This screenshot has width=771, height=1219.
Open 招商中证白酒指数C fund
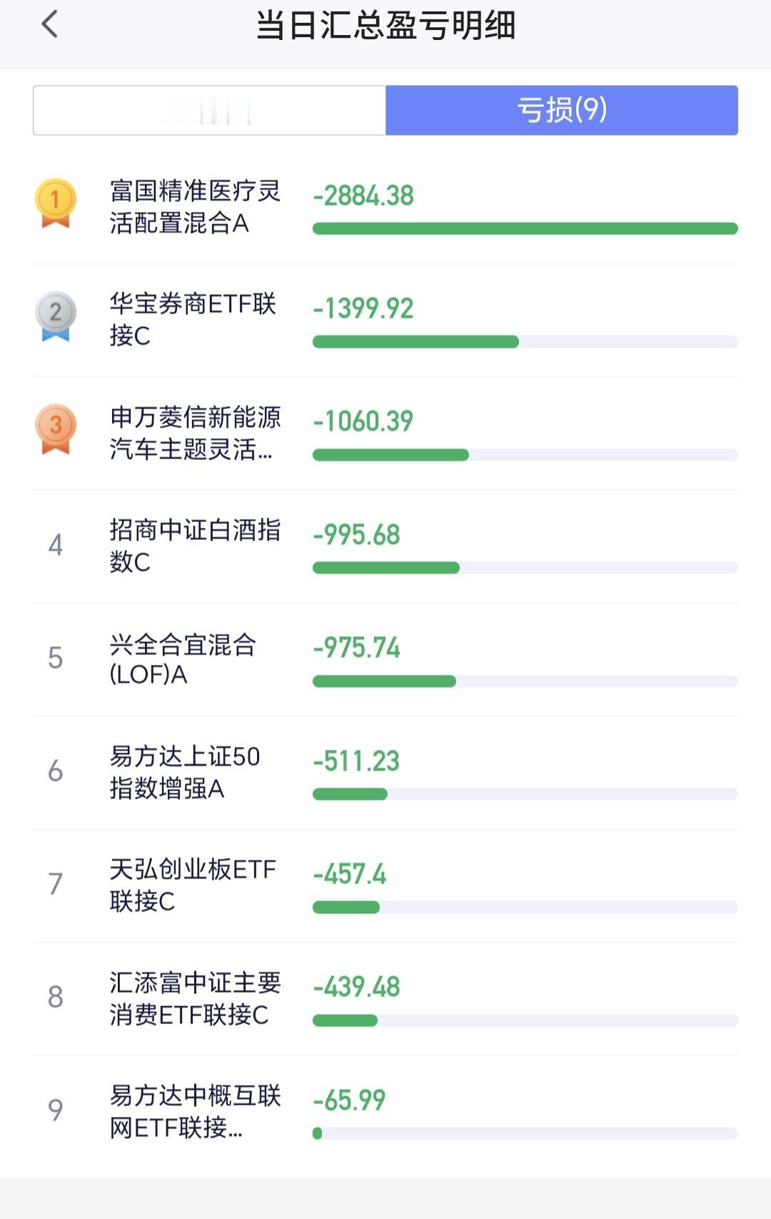point(194,546)
